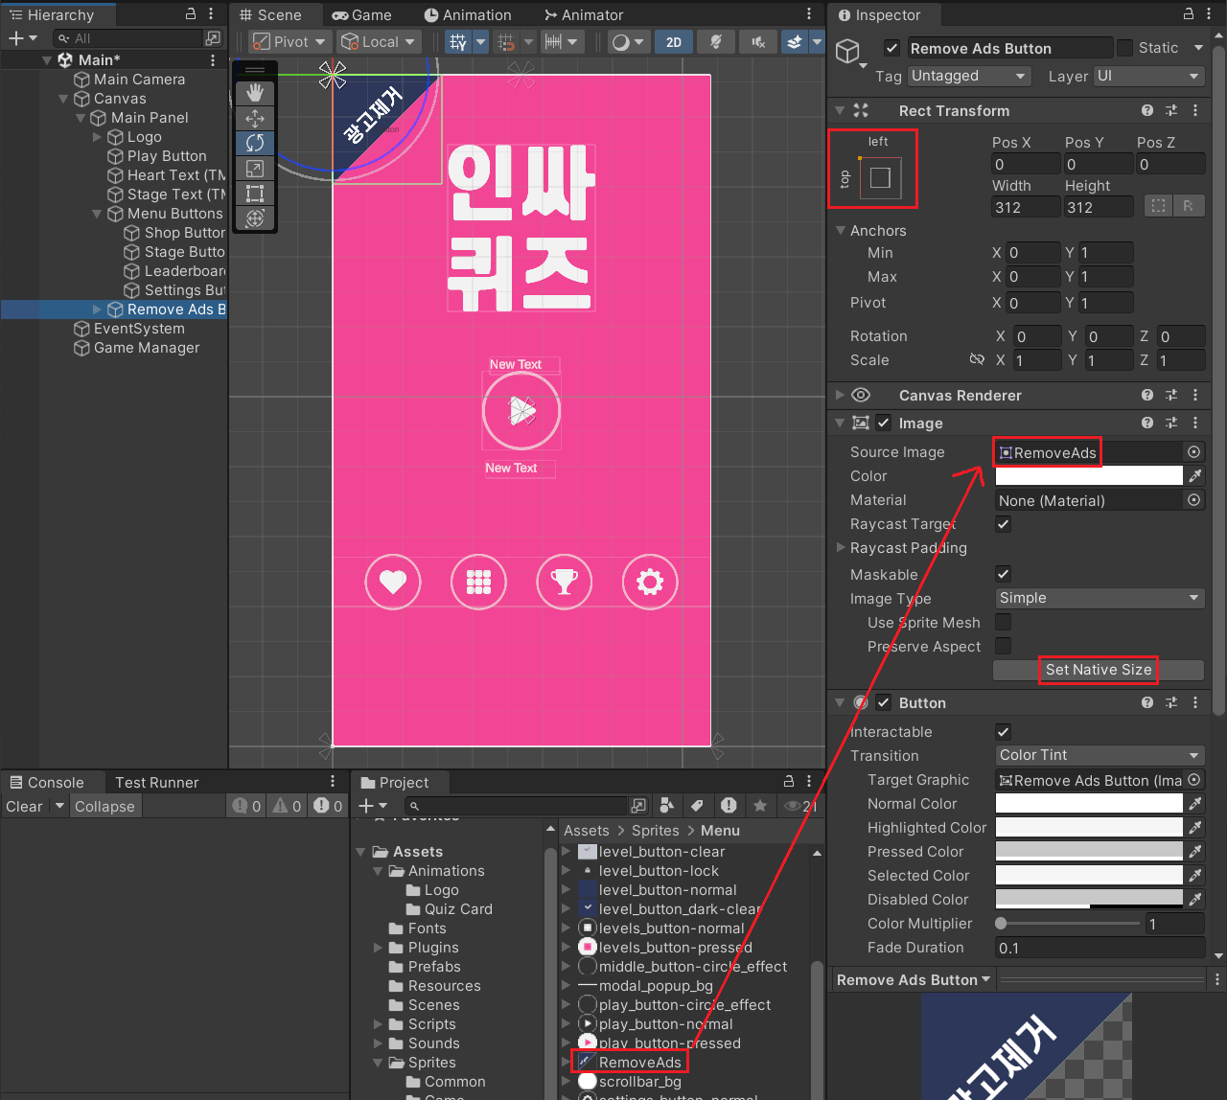The image size is (1227, 1100).
Task: Toggle the GameObject active checkbox
Action: (891, 48)
